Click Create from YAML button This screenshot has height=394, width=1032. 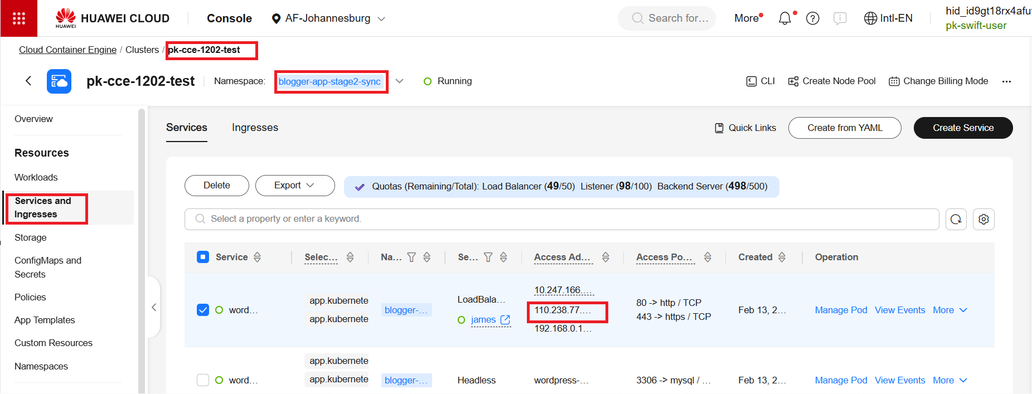tap(845, 128)
